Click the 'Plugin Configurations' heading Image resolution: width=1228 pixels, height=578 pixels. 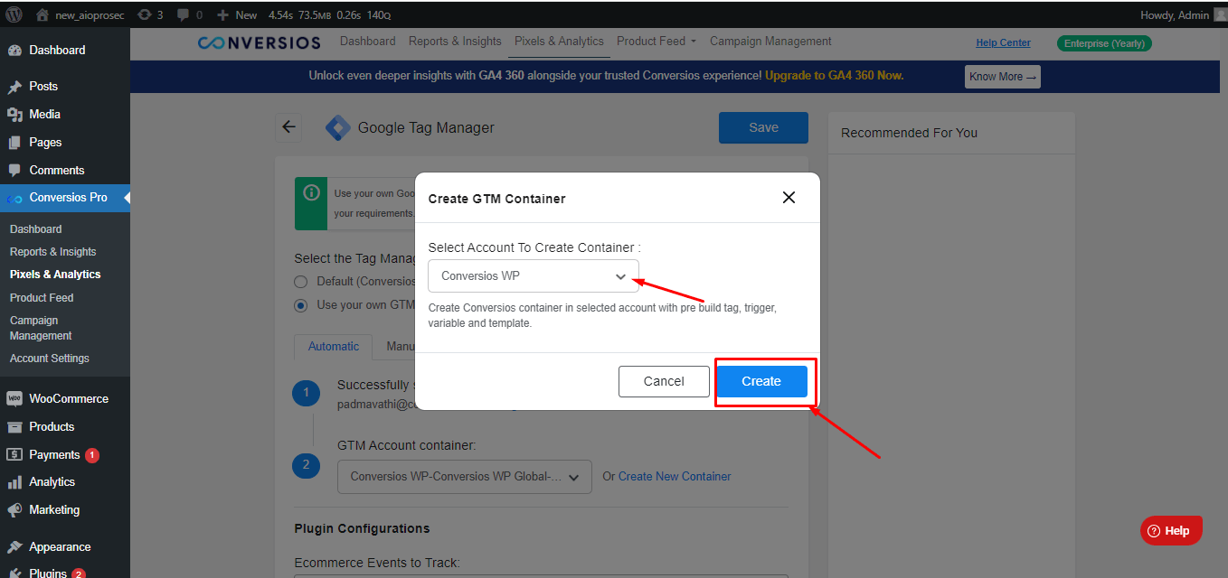[362, 528]
